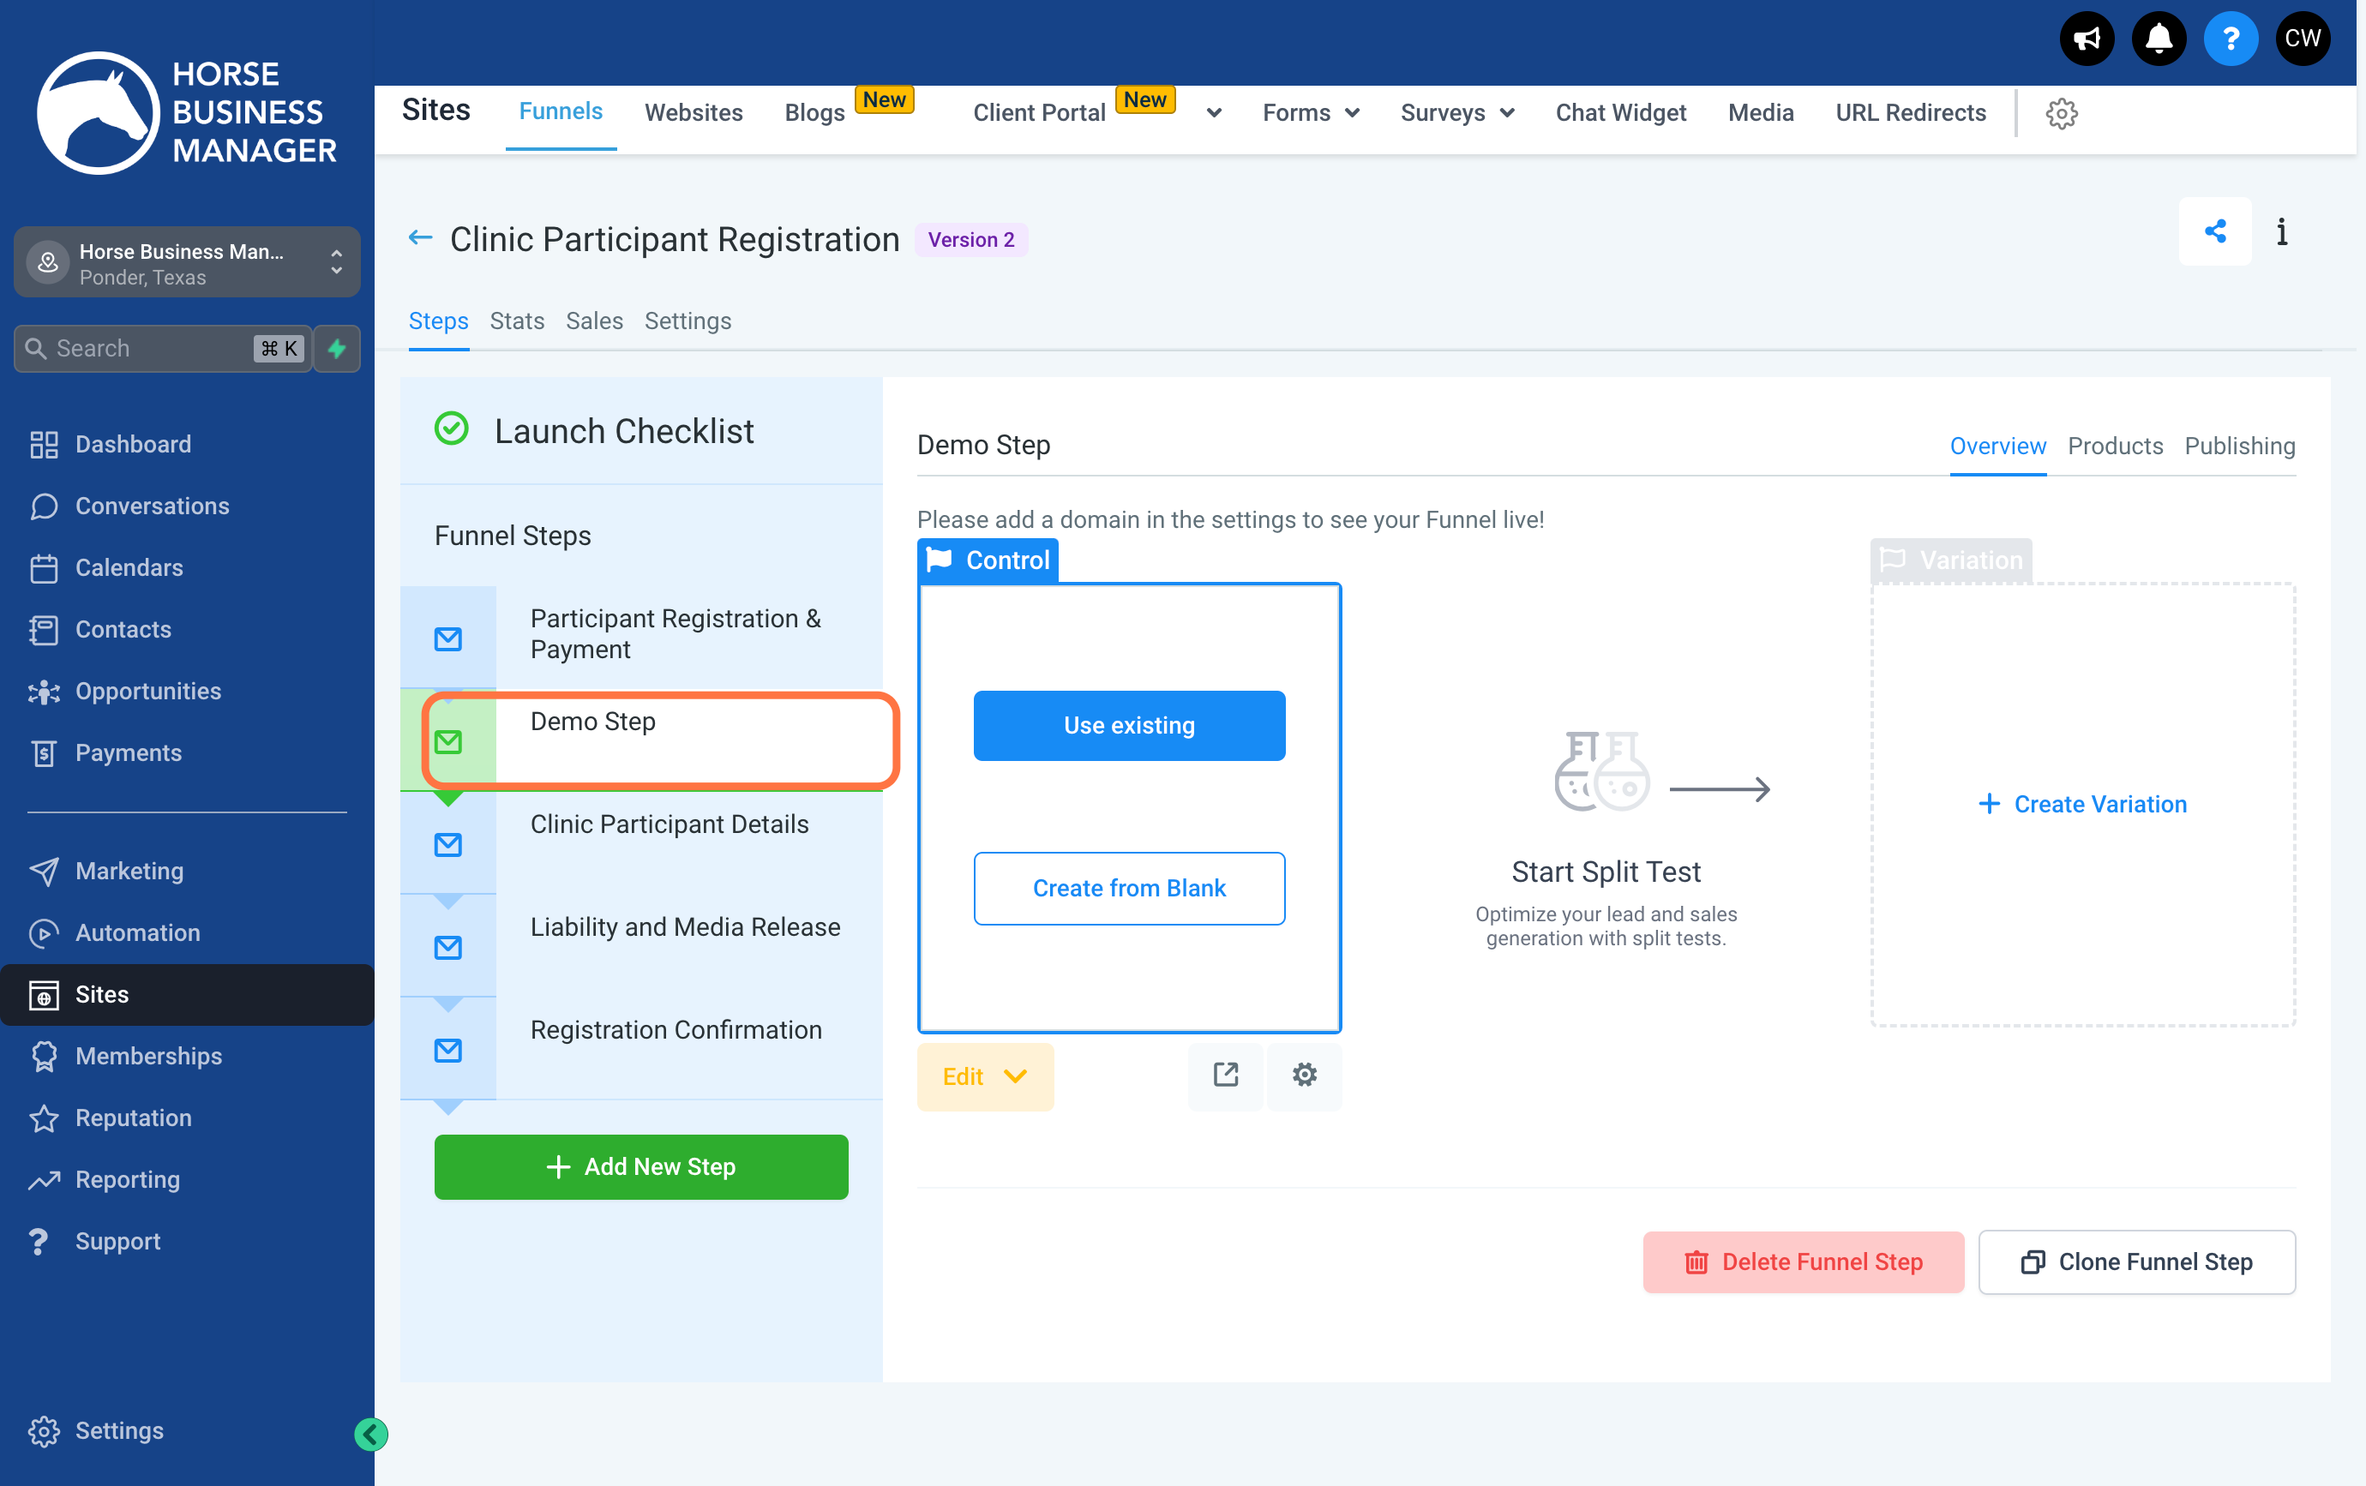The height and width of the screenshot is (1486, 2366).
Task: Open the step settings gear below Control
Action: click(1304, 1076)
